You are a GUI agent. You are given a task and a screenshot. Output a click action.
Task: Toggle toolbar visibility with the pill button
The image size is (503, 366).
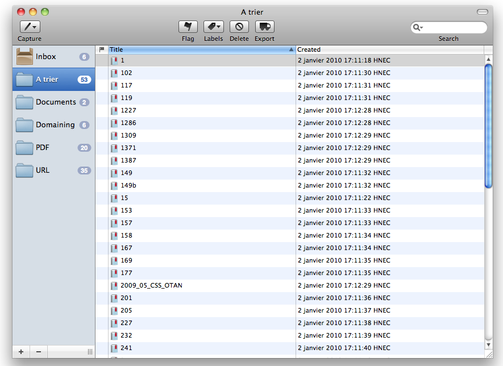[x=482, y=12]
